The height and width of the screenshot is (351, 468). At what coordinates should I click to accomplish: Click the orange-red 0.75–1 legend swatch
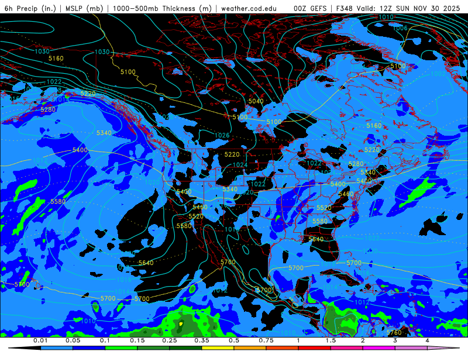(x=283, y=348)
